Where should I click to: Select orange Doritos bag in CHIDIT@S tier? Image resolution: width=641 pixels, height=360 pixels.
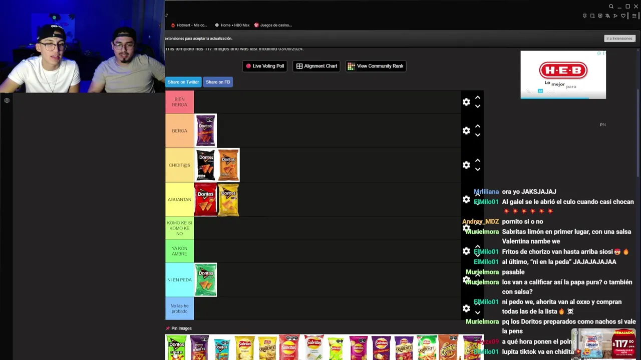point(228,165)
